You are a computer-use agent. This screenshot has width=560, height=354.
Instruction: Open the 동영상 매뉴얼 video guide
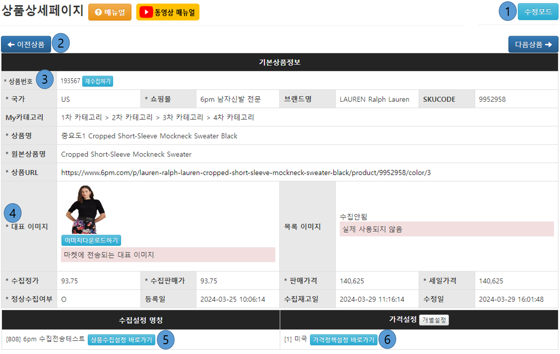pyautogui.click(x=168, y=12)
